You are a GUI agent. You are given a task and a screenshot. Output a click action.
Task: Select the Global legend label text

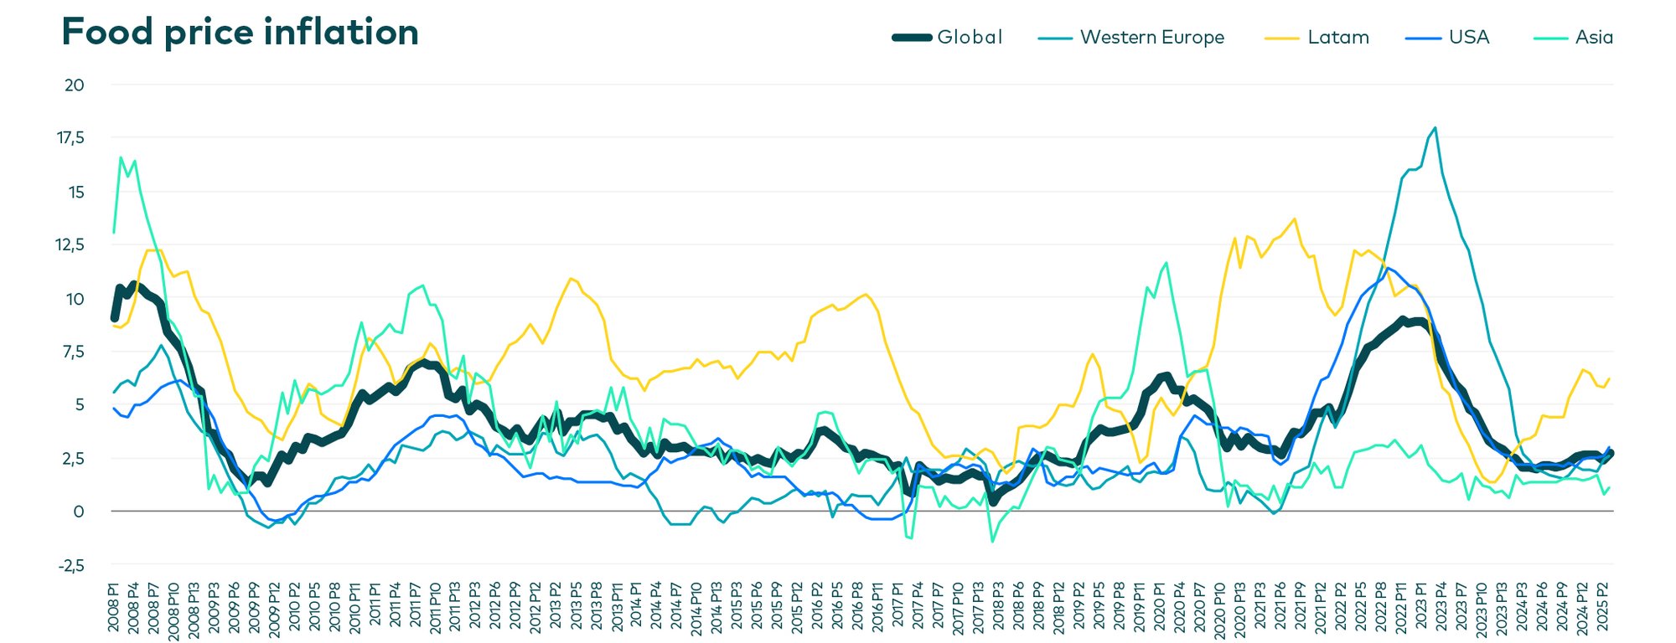click(x=970, y=38)
